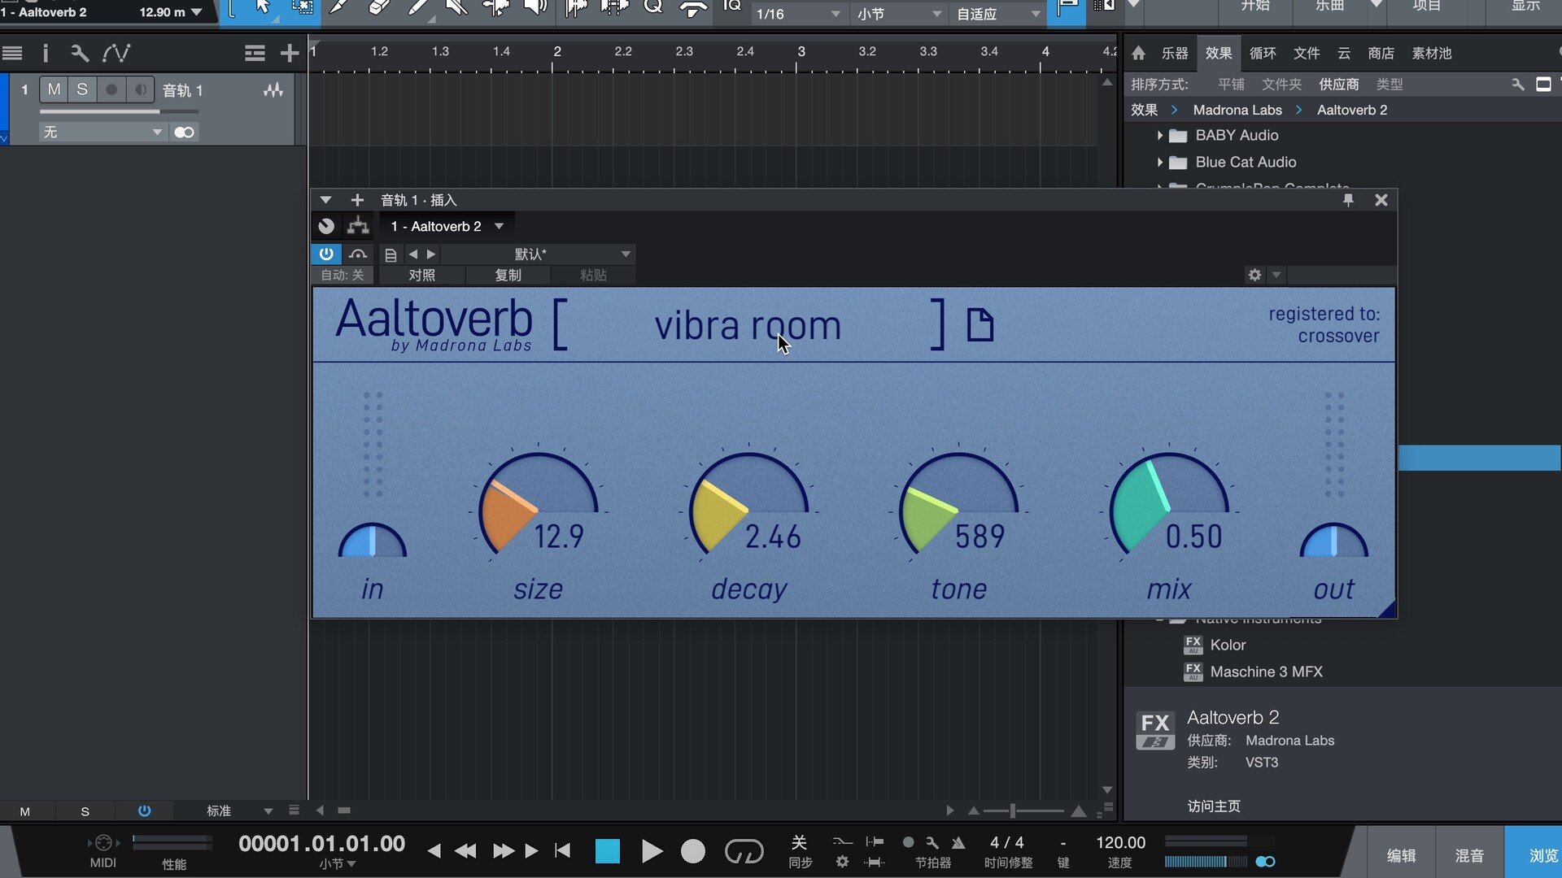Open the 默认* preset dropdown
Screen dimensions: 1562x878
click(538, 254)
